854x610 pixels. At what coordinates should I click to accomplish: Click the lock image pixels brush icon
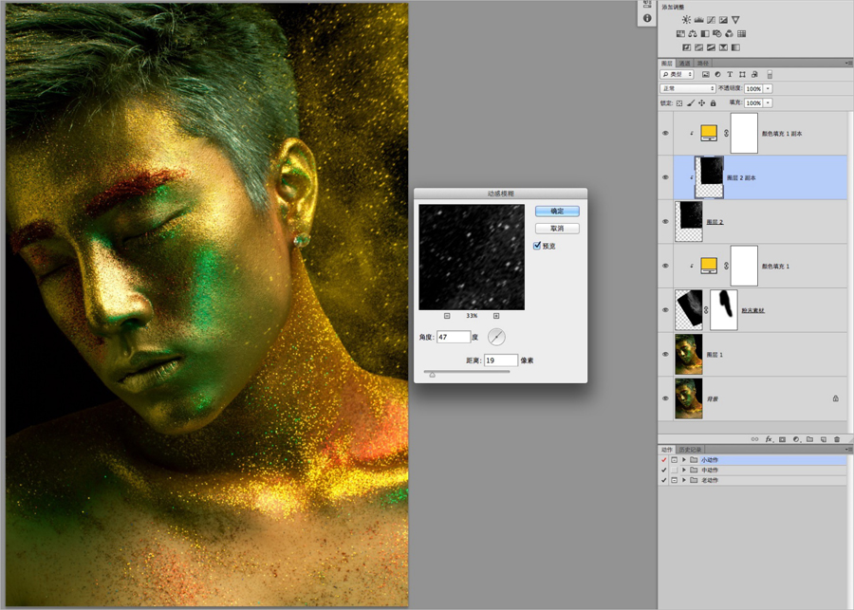(x=691, y=103)
